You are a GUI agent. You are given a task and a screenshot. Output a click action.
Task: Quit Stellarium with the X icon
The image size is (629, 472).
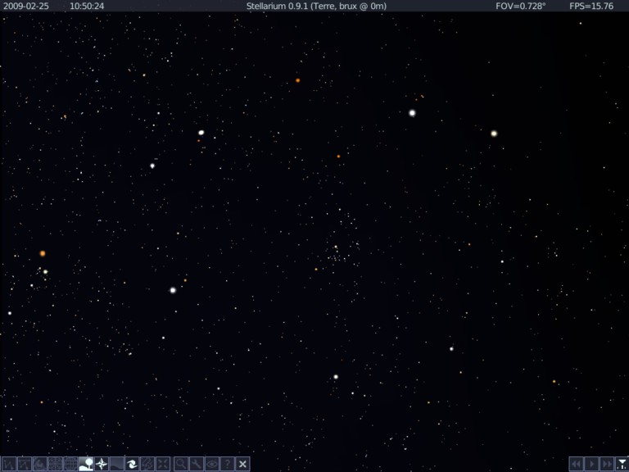tap(242, 465)
